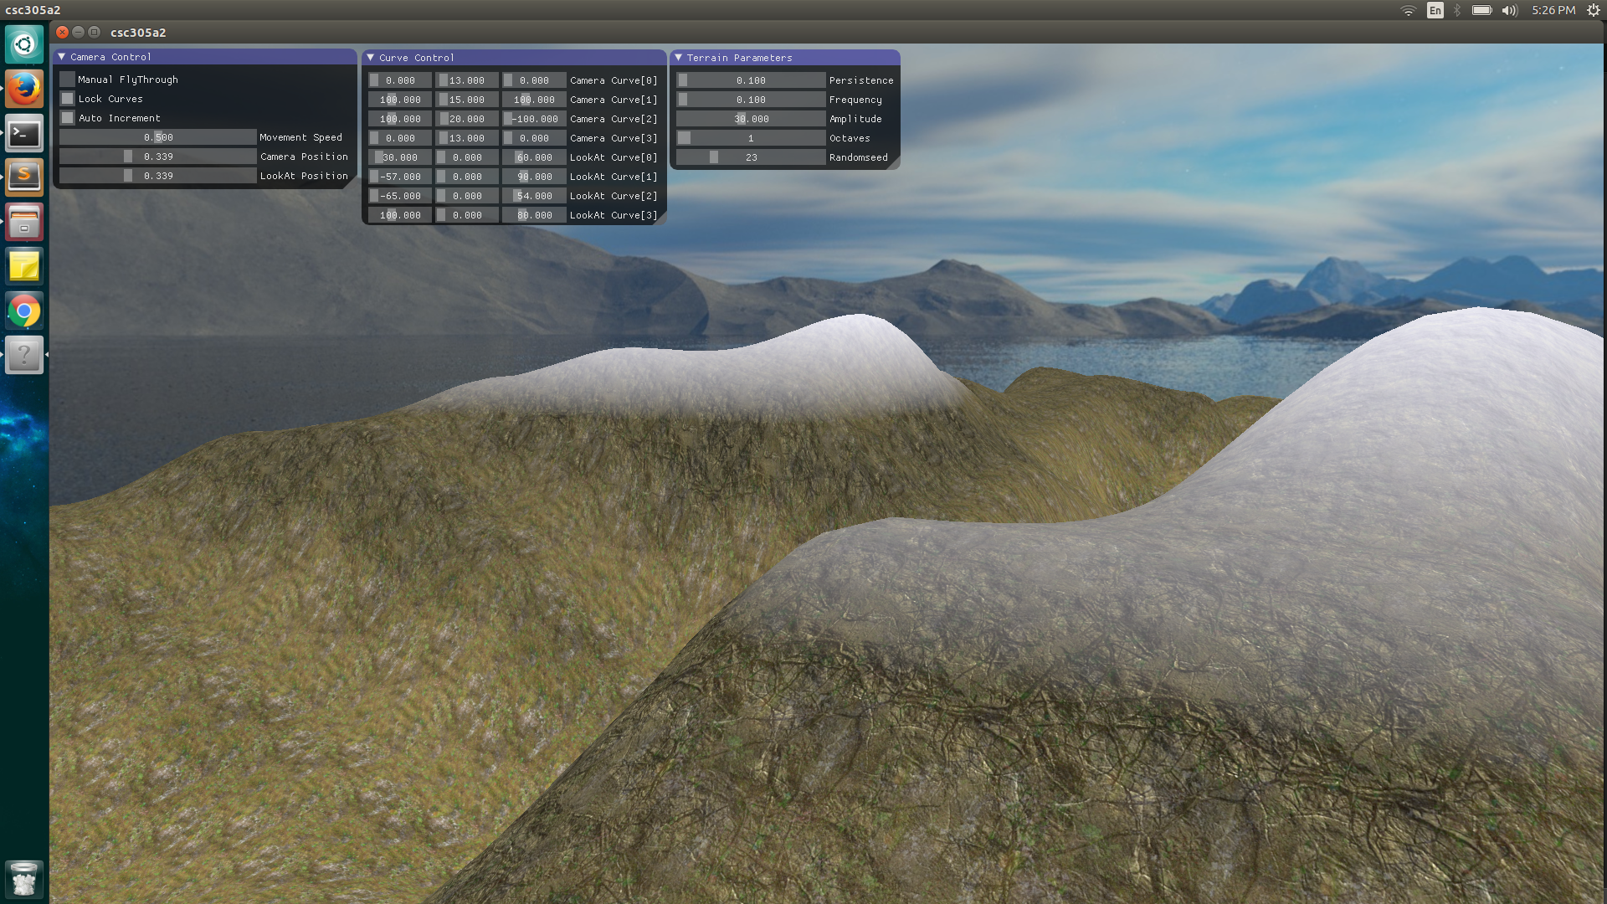Click Camera Curve[2] third value -100.000
The width and height of the screenshot is (1607, 904).
tap(534, 119)
